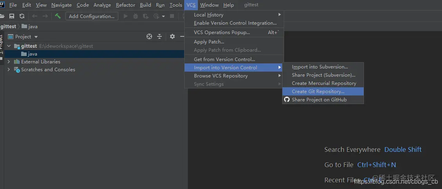Open the Navigate menu
442x189 pixels.
(62, 5)
